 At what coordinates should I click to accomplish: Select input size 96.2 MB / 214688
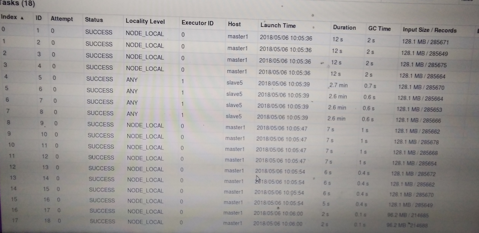coord(407,226)
